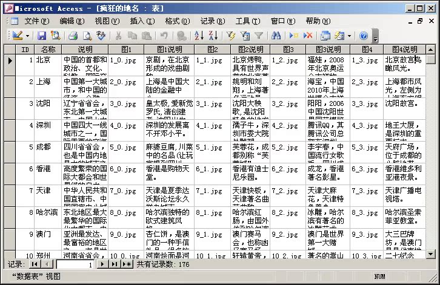
Task: Select row selector for 成都 record
Action: click(10, 152)
